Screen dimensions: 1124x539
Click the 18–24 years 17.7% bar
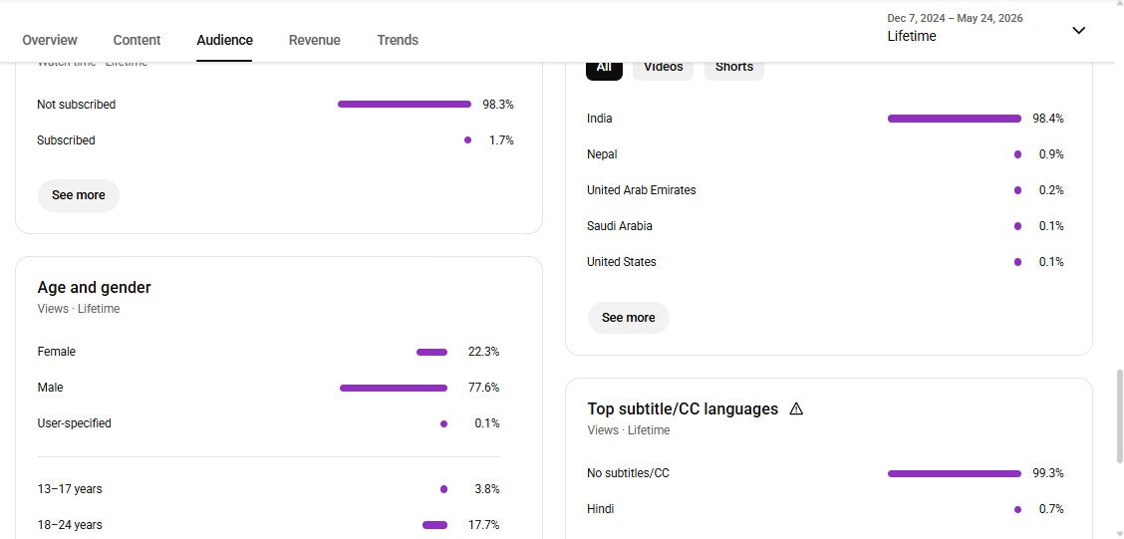pos(435,525)
